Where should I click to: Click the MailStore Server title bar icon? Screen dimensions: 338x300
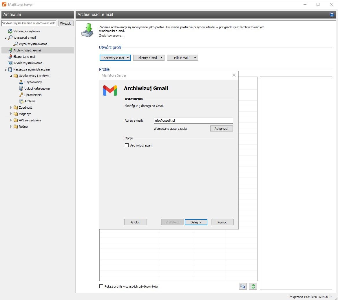(4, 4)
